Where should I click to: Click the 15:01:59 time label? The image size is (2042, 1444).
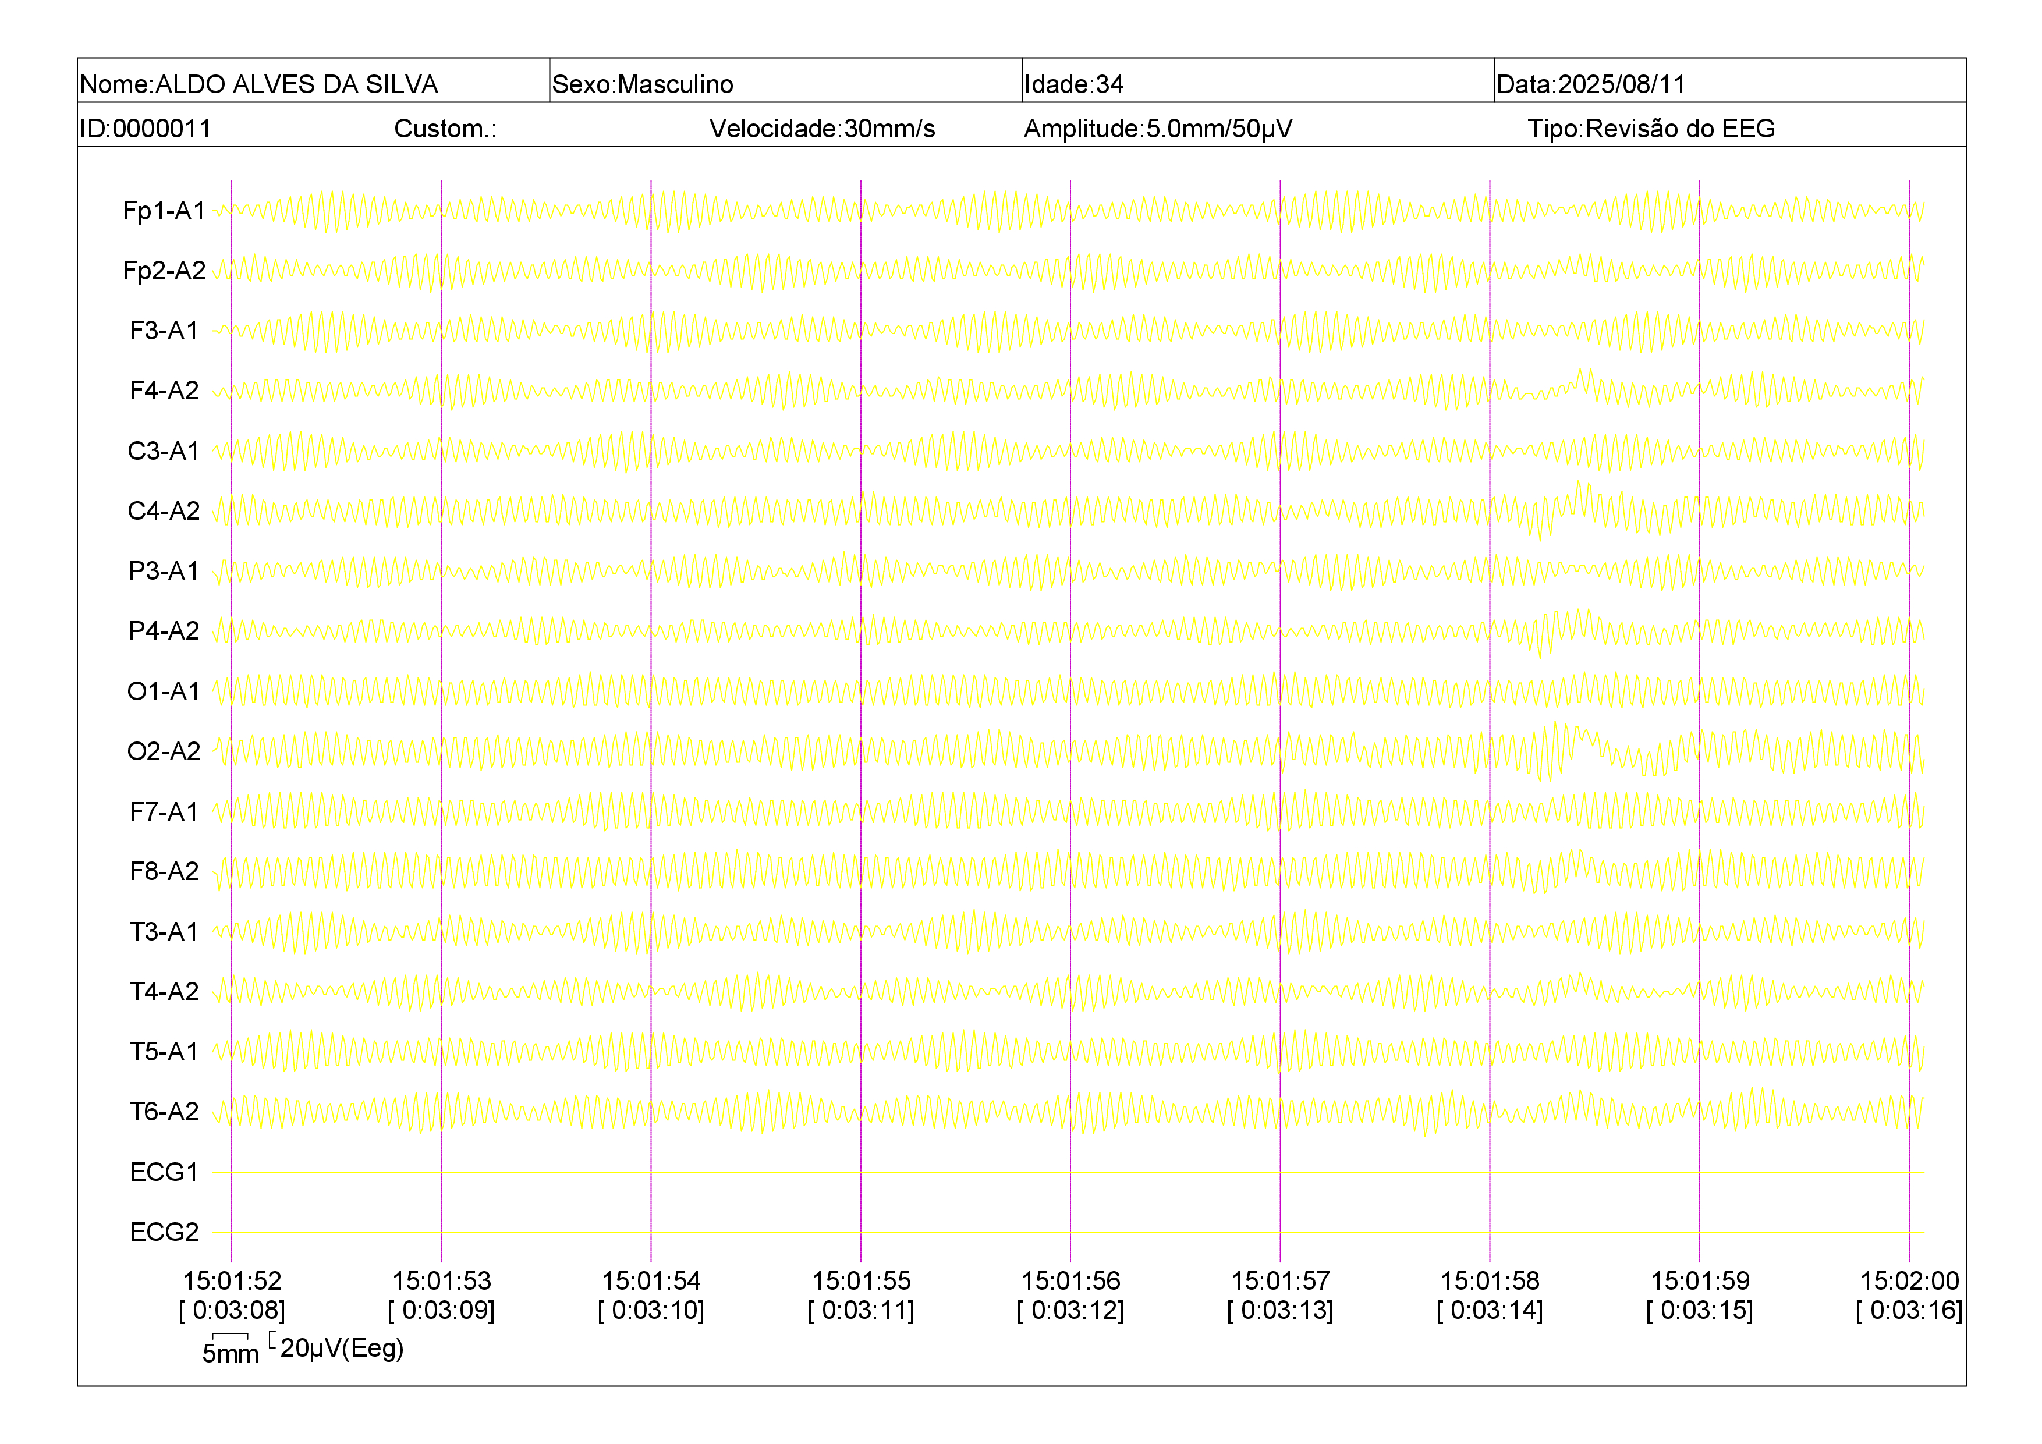[1700, 1281]
